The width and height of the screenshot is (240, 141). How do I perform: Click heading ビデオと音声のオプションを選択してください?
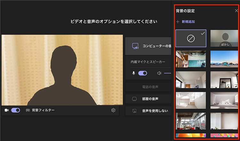pyautogui.click(x=114, y=21)
